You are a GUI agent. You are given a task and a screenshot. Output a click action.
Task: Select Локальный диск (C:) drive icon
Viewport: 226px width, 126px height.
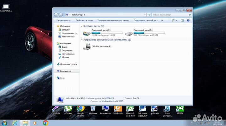pyautogui.click(x=87, y=33)
